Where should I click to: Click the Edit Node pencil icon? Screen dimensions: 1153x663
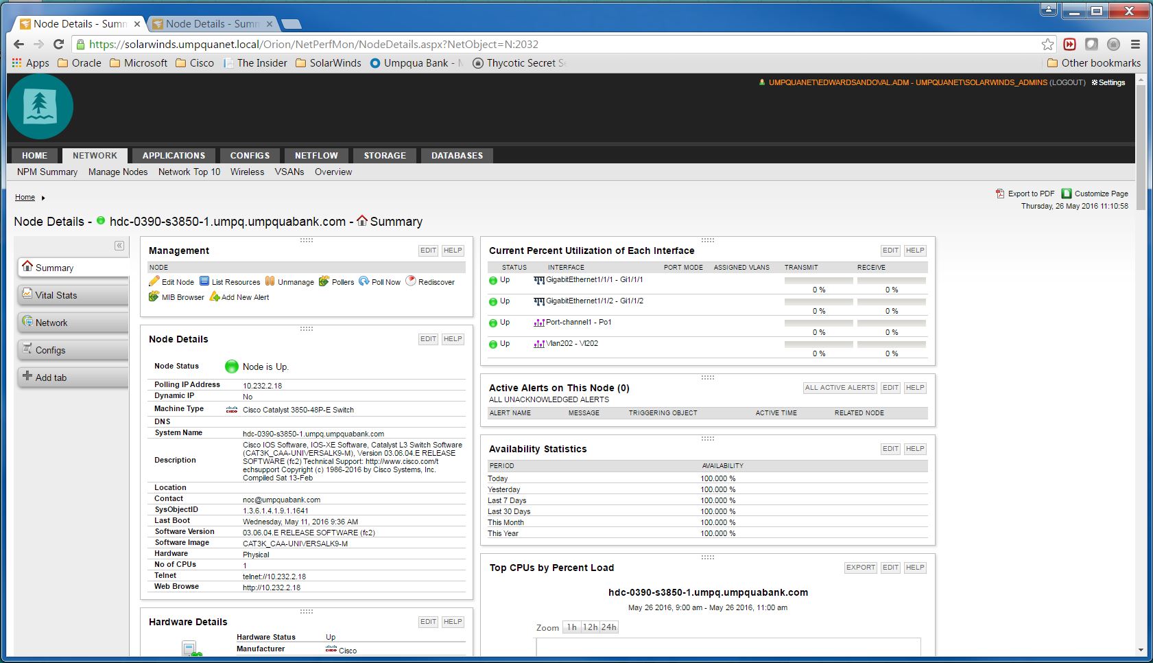[154, 281]
